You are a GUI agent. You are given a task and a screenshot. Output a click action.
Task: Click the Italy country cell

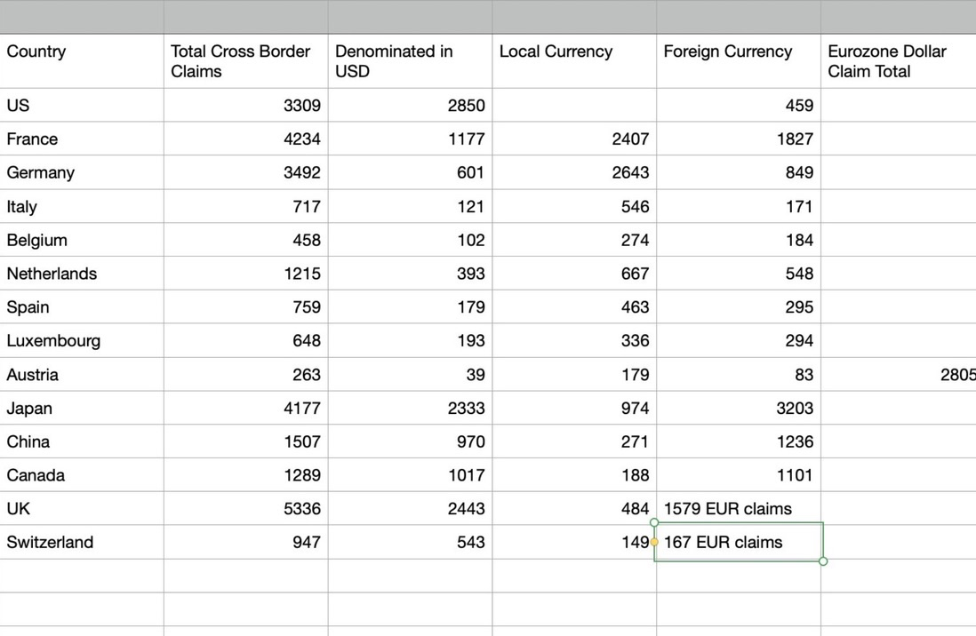coord(82,206)
